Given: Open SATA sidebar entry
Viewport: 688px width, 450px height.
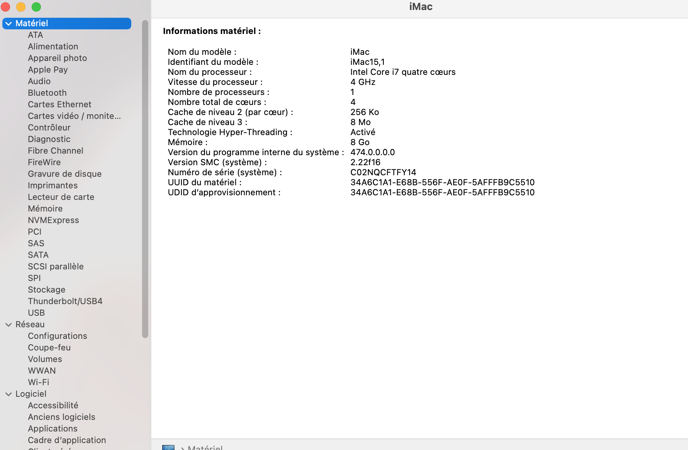Looking at the screenshot, I should [38, 255].
